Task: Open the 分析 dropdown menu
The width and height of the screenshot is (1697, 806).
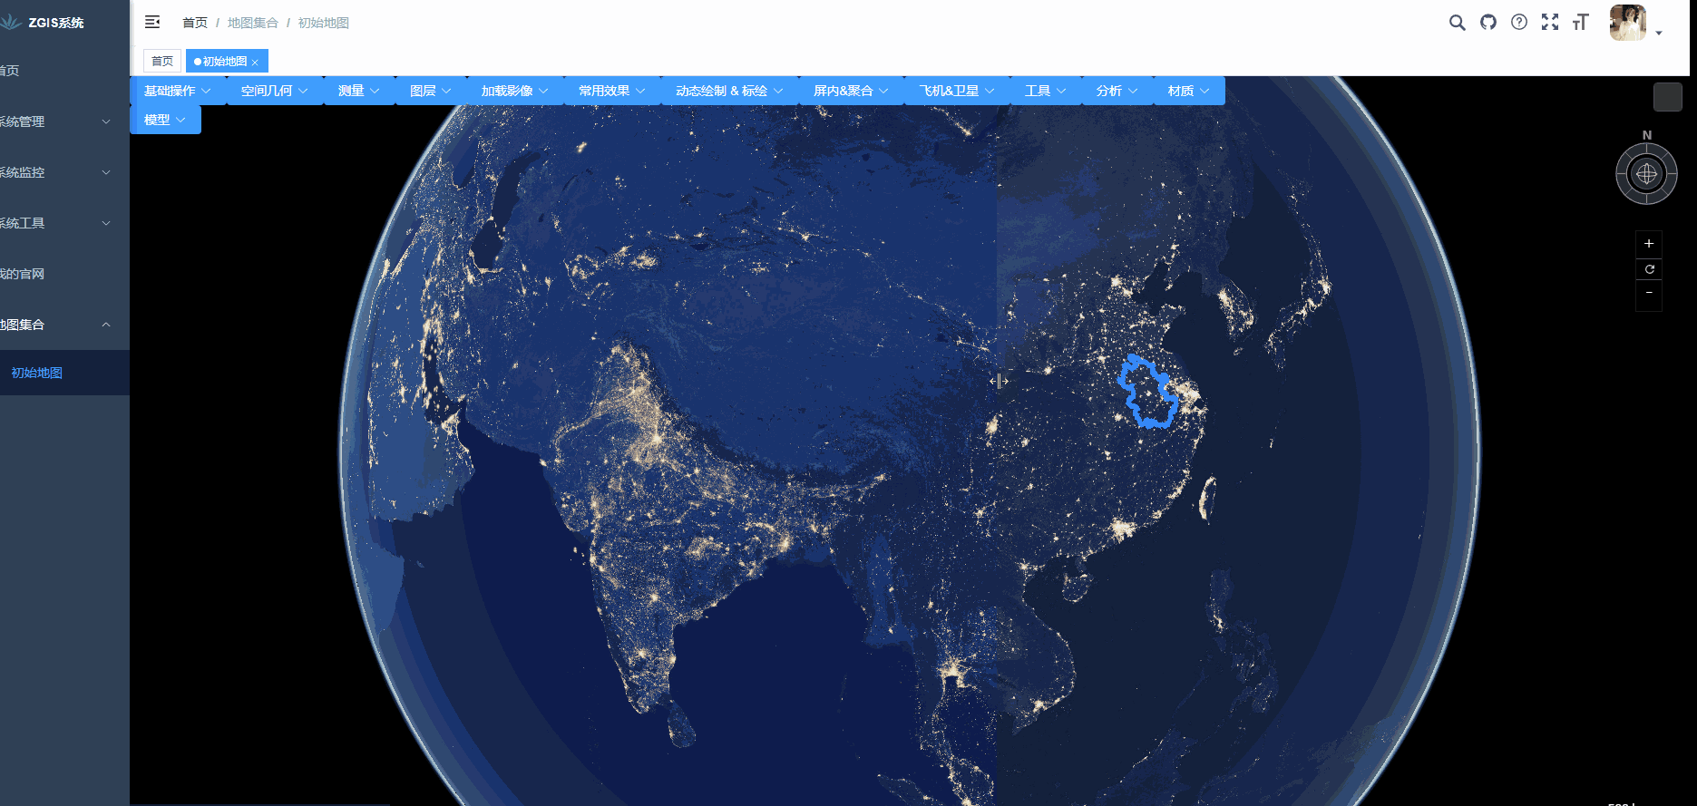Action: (1117, 91)
